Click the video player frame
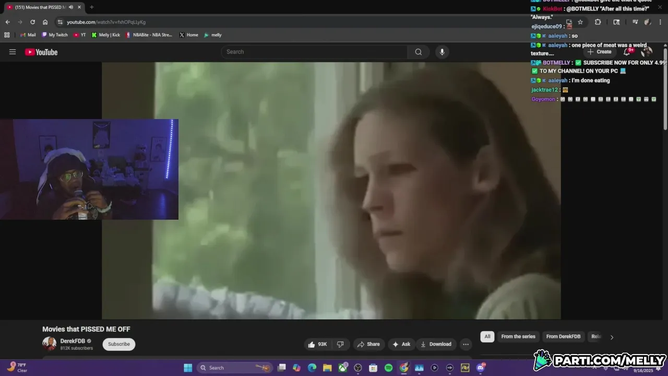The image size is (668, 376). click(331, 191)
